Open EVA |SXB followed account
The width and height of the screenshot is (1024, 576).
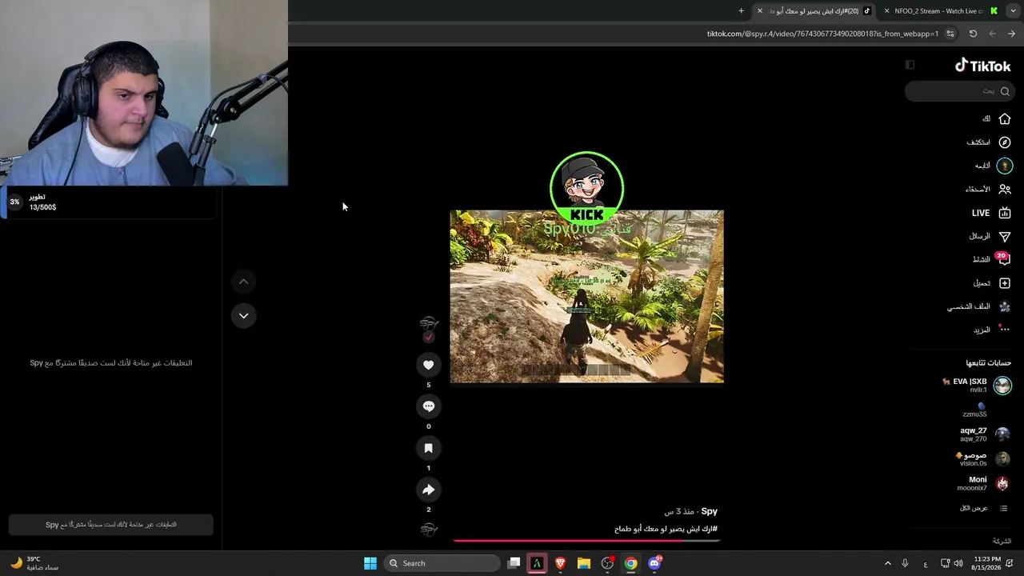pos(977,386)
